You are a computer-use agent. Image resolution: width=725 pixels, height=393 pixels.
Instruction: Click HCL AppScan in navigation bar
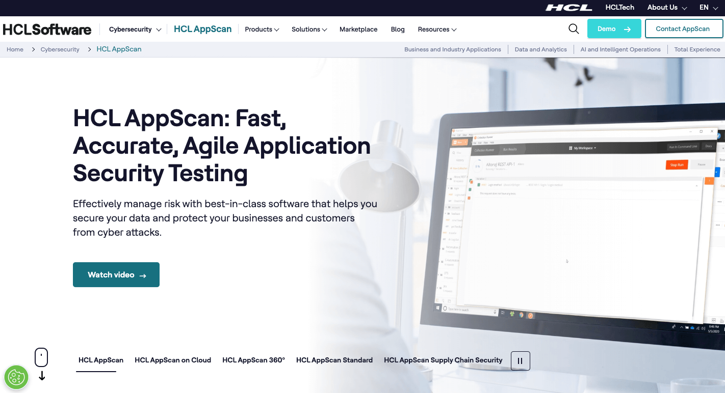pos(202,29)
